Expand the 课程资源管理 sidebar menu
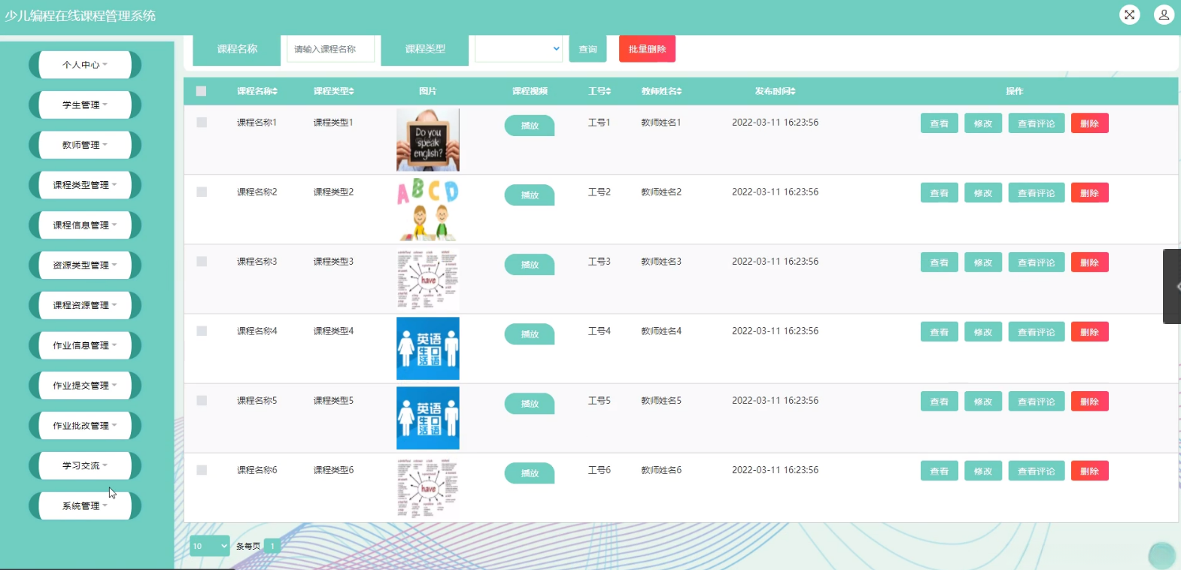The width and height of the screenshot is (1181, 570). point(85,305)
